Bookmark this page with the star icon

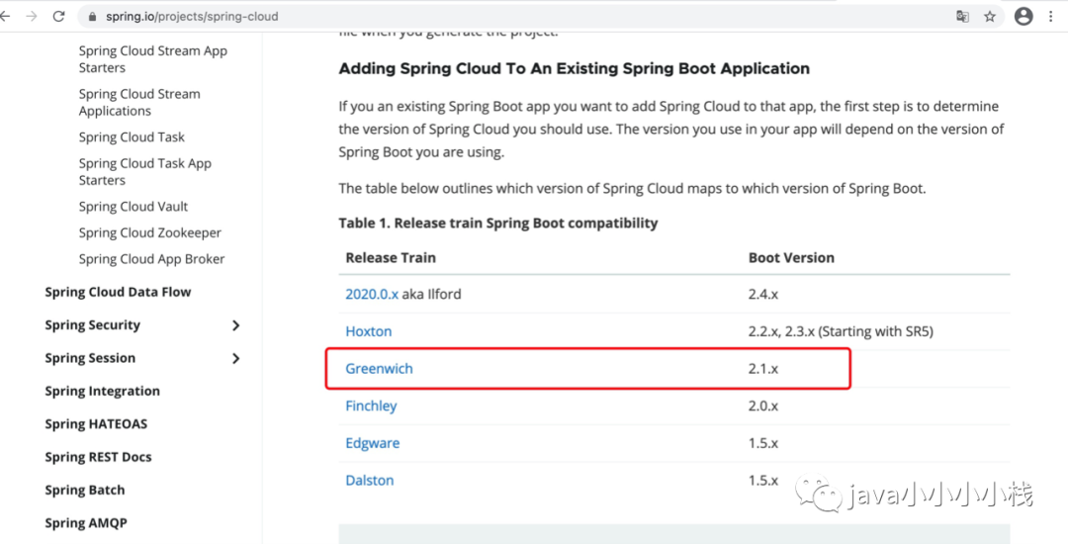click(990, 17)
